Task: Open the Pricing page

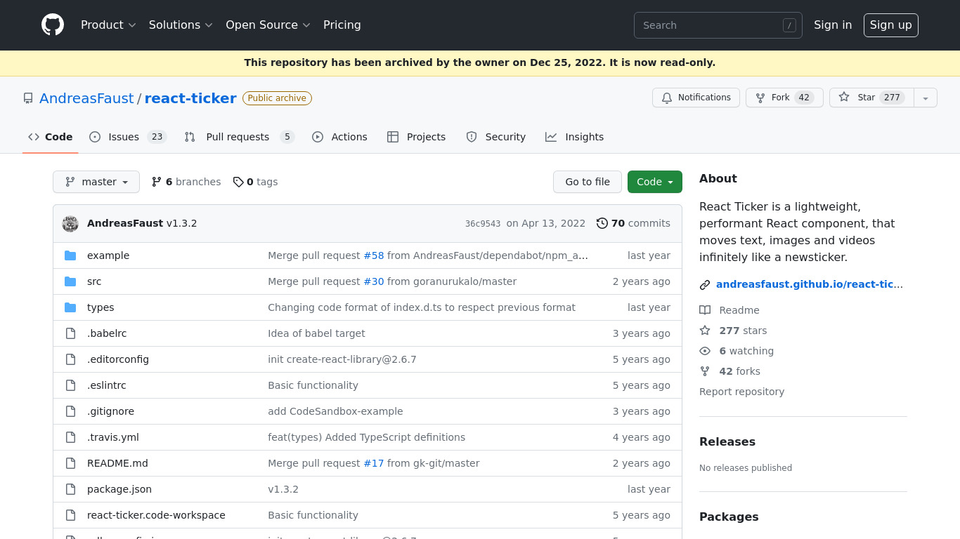Action: (x=342, y=25)
